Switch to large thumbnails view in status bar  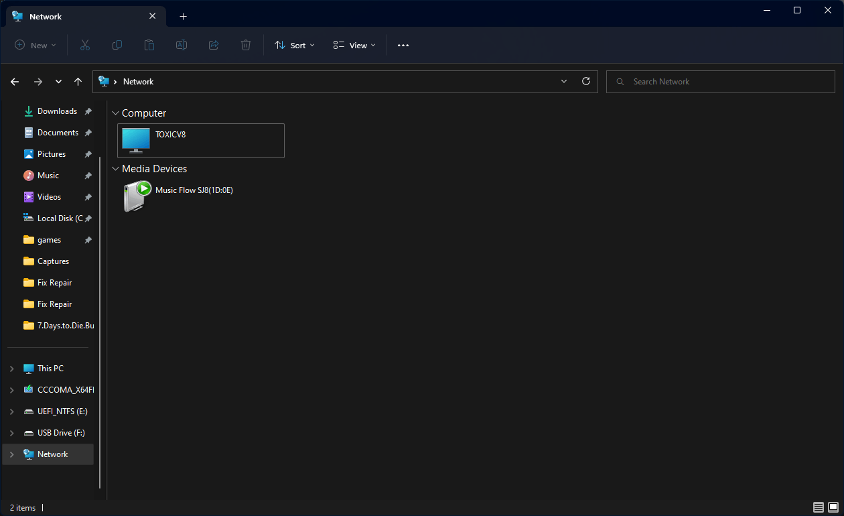click(x=833, y=507)
